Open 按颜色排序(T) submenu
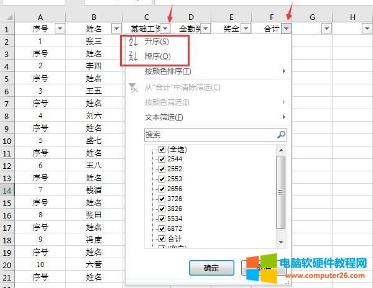Screen dimensions: 373x288 [168, 71]
